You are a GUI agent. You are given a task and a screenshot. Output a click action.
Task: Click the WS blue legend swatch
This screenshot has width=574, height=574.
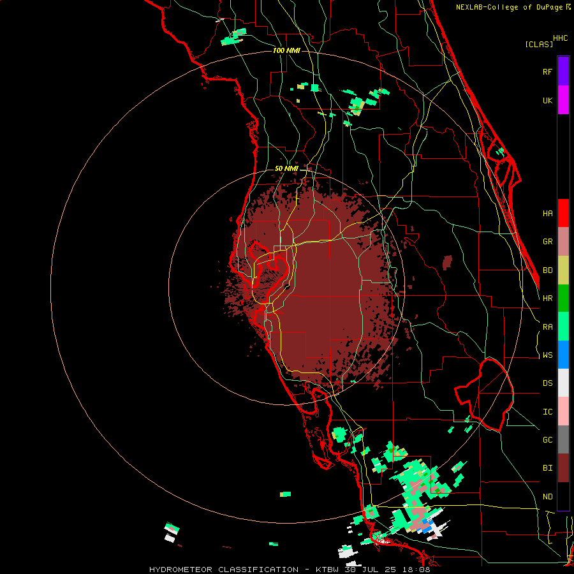tap(563, 355)
